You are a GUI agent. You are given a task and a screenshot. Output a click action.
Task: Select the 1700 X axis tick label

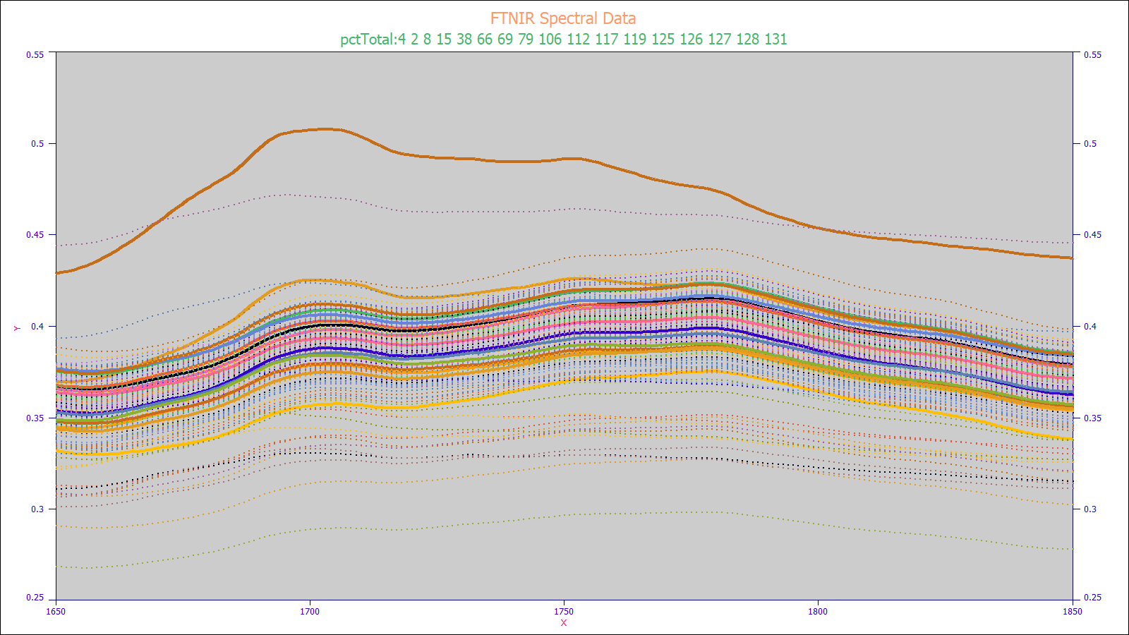pos(310,611)
